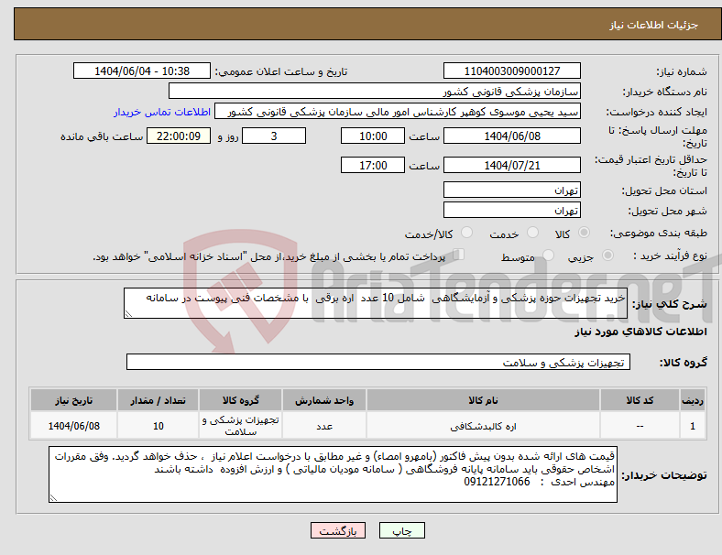722x555 pixels.
Task: Grab the resize handle of buyer notes textarea
Action: click(x=53, y=497)
